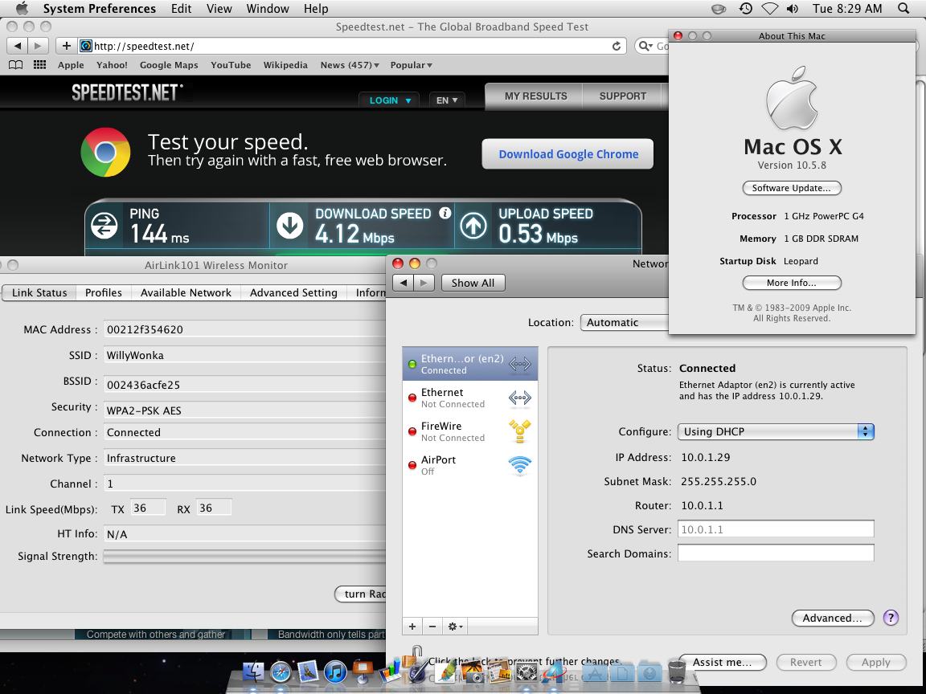Open Trash in the Dock
Image resolution: width=926 pixels, height=694 pixels.
(677, 672)
